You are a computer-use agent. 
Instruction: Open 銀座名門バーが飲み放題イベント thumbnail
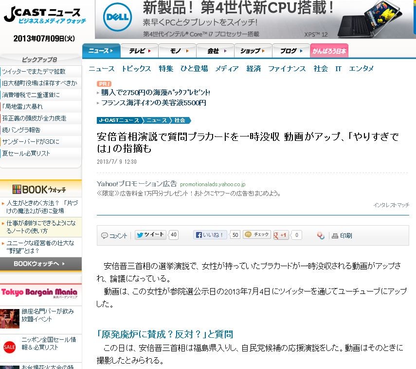[10, 318]
